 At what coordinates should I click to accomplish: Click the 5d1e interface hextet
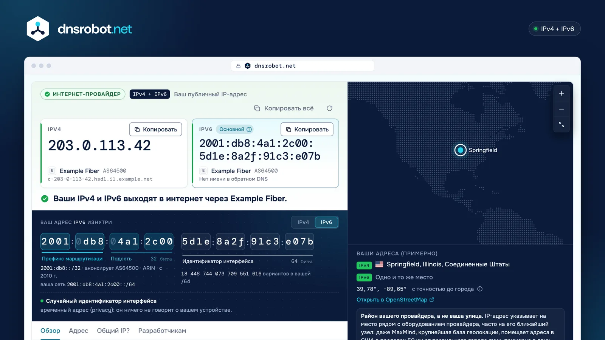(x=196, y=241)
